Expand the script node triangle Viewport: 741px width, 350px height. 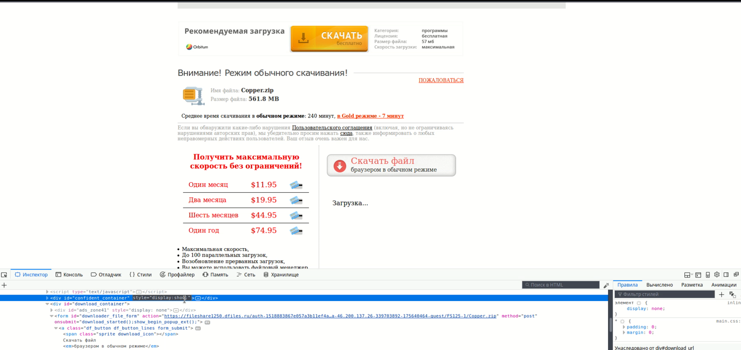tap(47, 292)
